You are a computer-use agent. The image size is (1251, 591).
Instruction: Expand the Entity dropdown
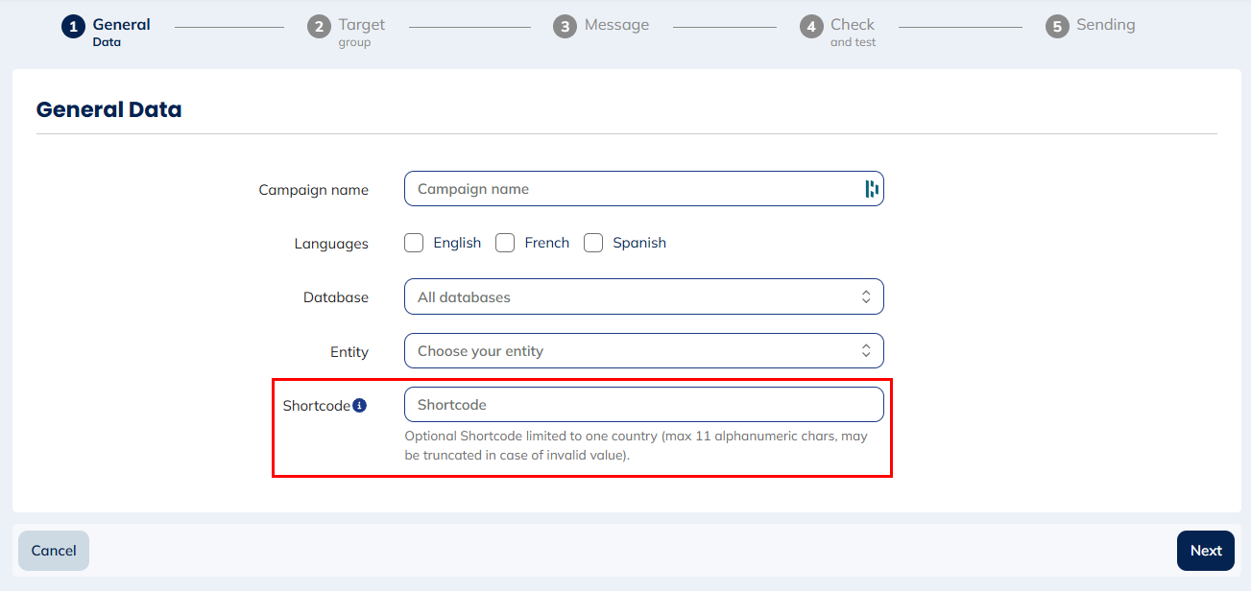[643, 351]
